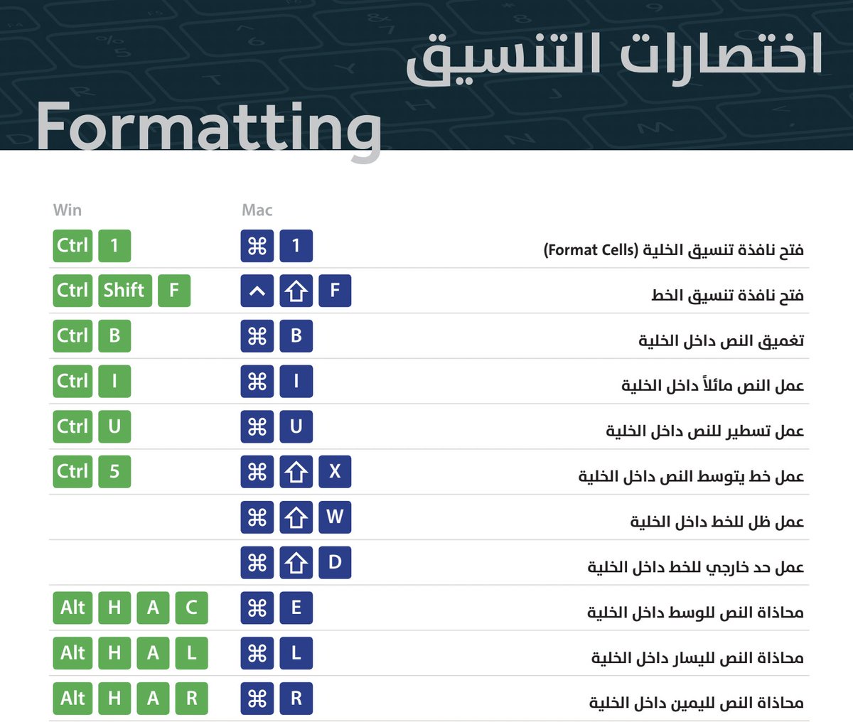
Task: Click the blue U key icon
Action: [296, 426]
